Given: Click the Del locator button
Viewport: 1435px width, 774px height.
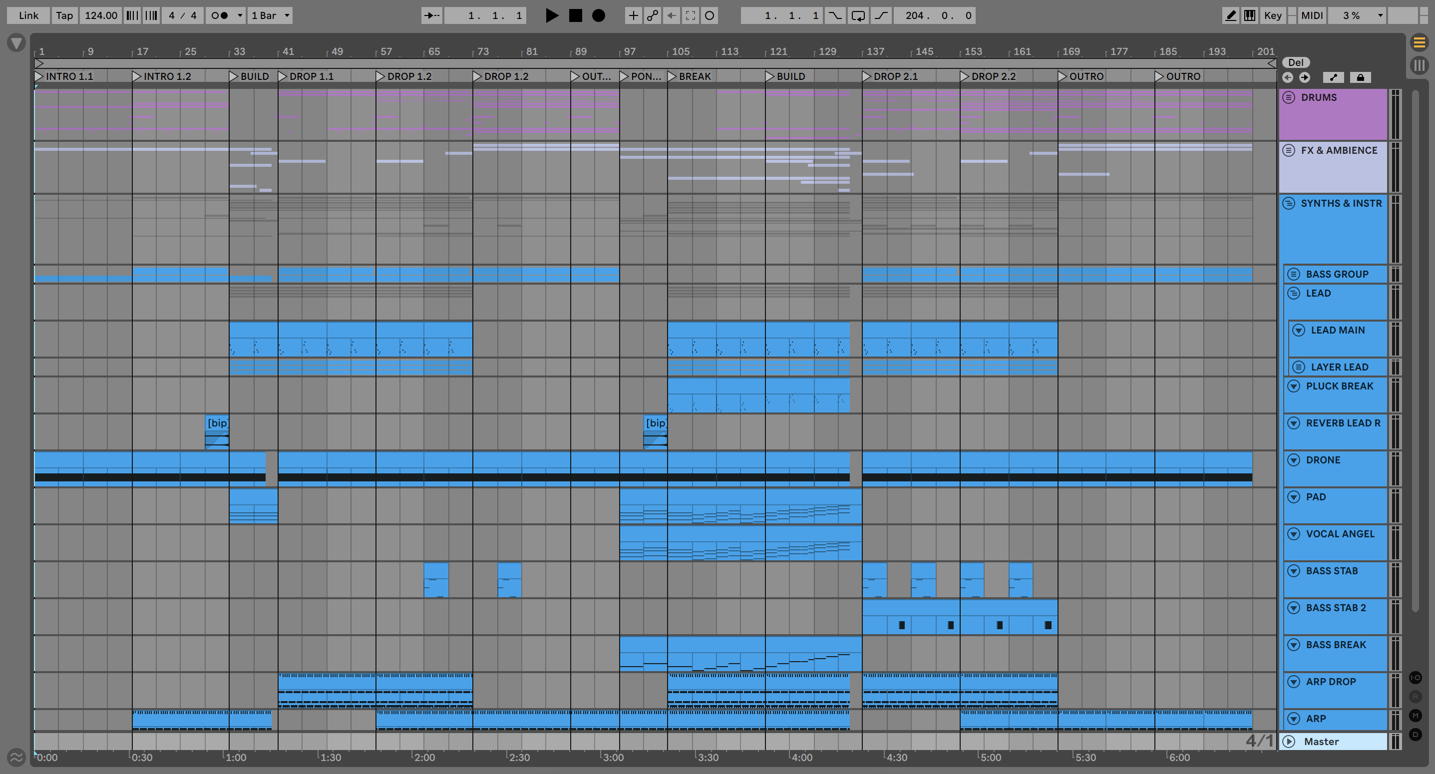Looking at the screenshot, I should pos(1296,62).
